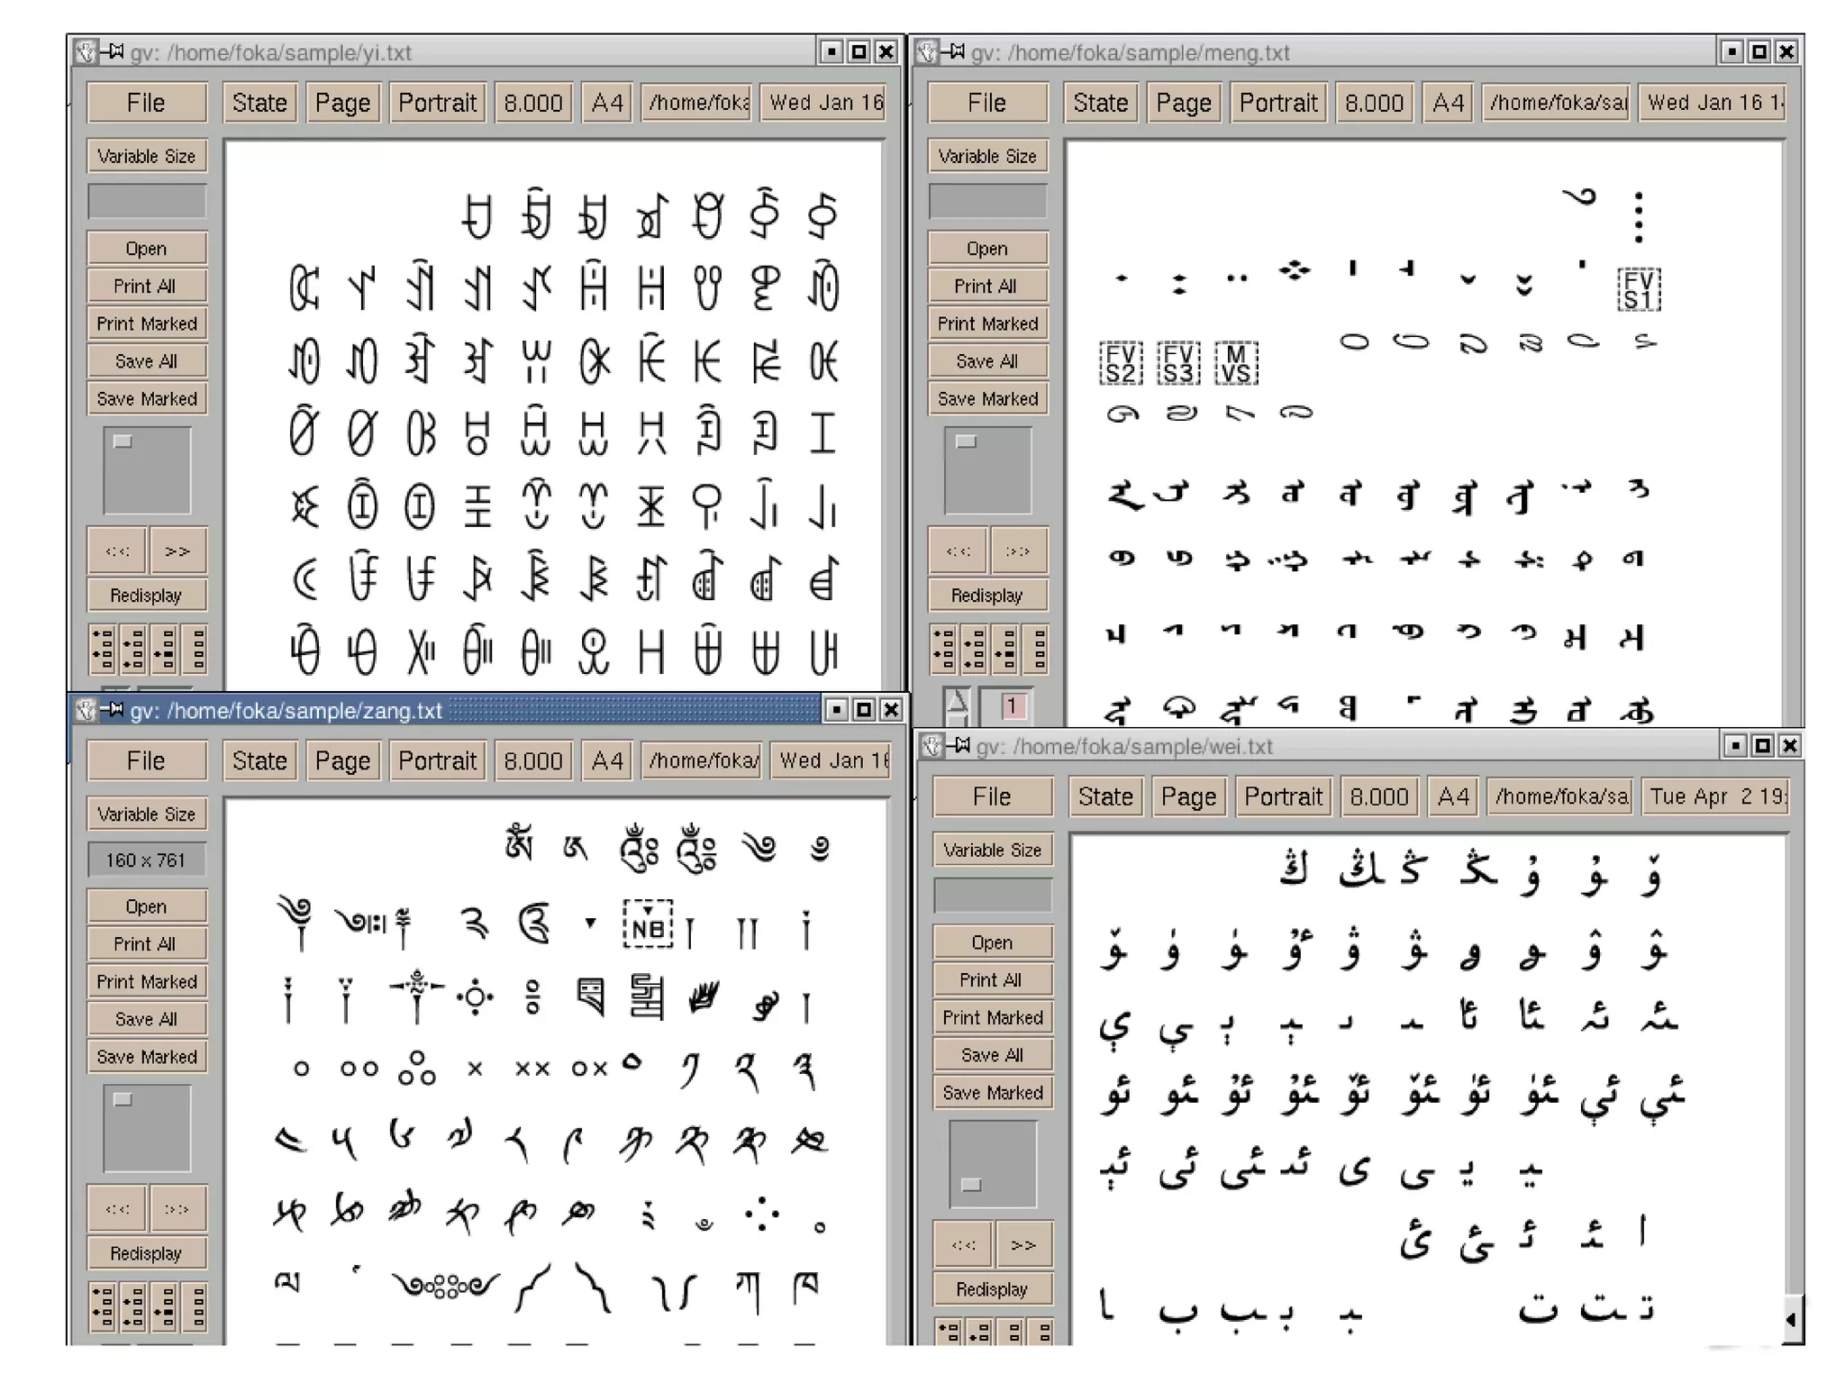Click next page >> button in yi.txt window
The height and width of the screenshot is (1383, 1845).
[x=177, y=550]
